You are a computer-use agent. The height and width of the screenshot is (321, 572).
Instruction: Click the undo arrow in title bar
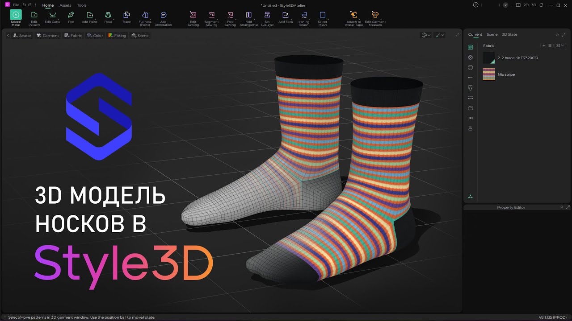[24, 5]
